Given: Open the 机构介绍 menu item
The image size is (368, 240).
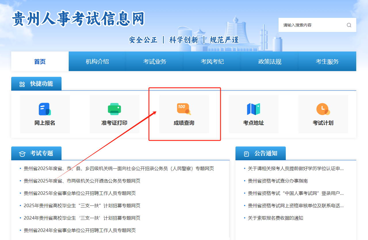Looking at the screenshot, I should pos(97,62).
